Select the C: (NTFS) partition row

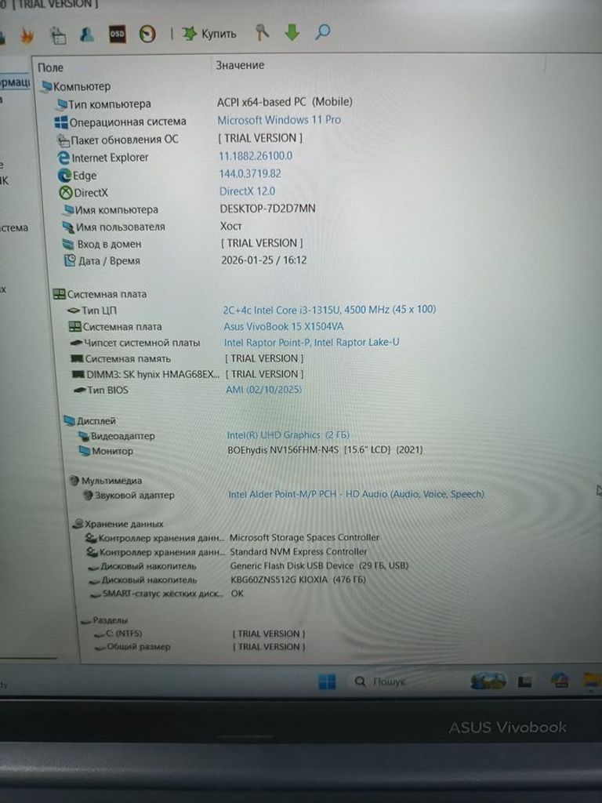[x=118, y=634]
